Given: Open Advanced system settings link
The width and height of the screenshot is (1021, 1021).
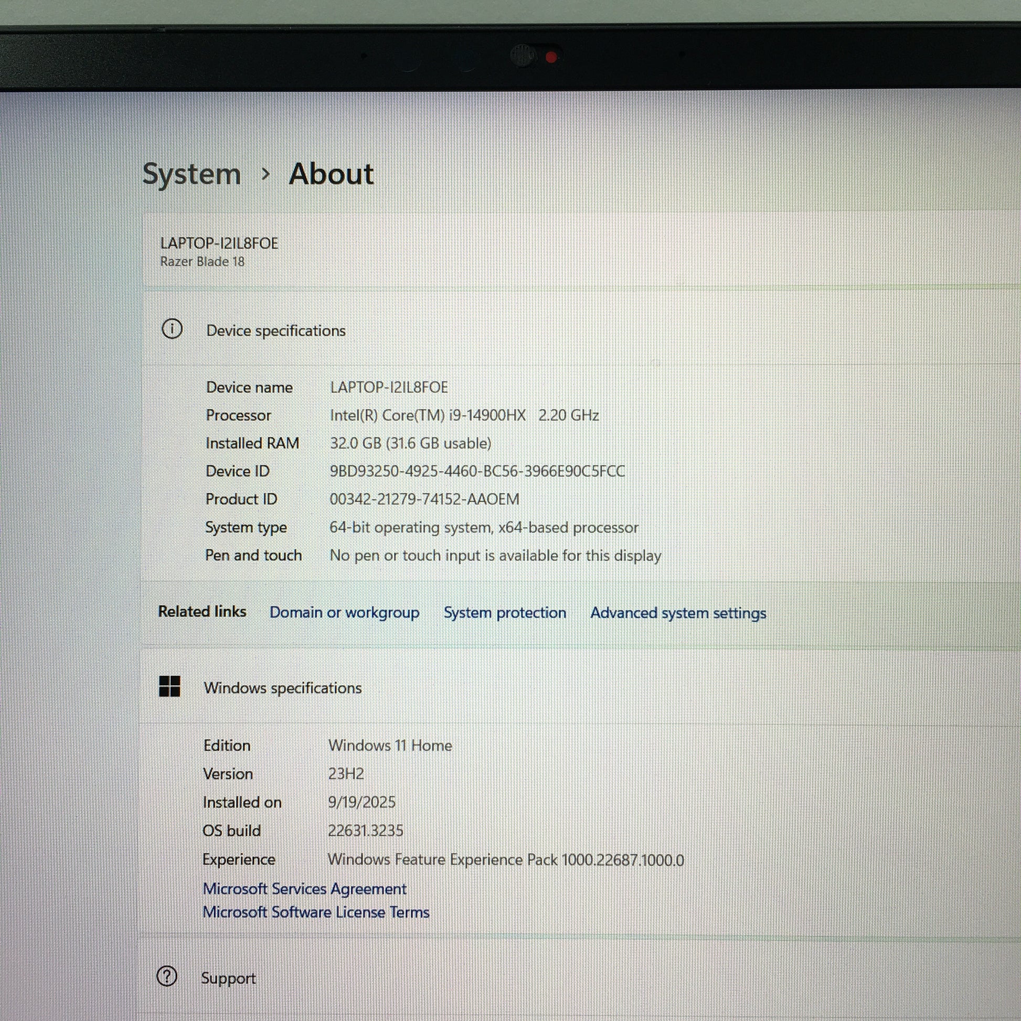Looking at the screenshot, I should [x=677, y=613].
